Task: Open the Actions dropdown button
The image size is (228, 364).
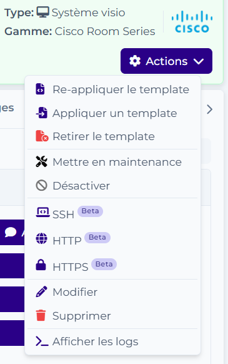Action: (x=166, y=61)
